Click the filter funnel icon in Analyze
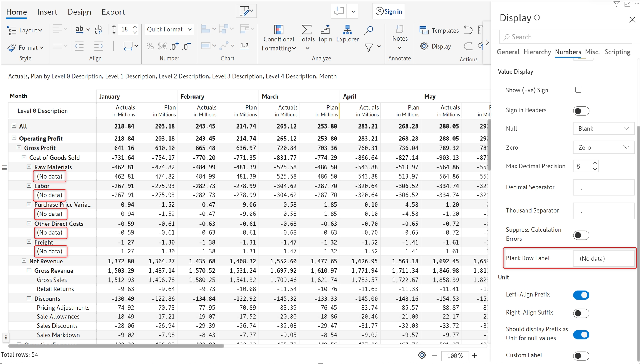This screenshot has height=364, width=640. [369, 47]
